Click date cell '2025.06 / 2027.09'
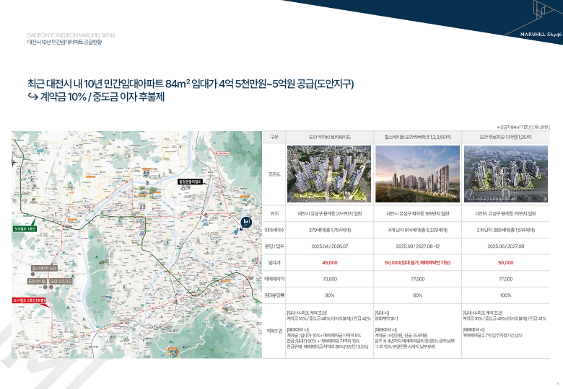Viewport: 563px width, 389px height. click(505, 246)
